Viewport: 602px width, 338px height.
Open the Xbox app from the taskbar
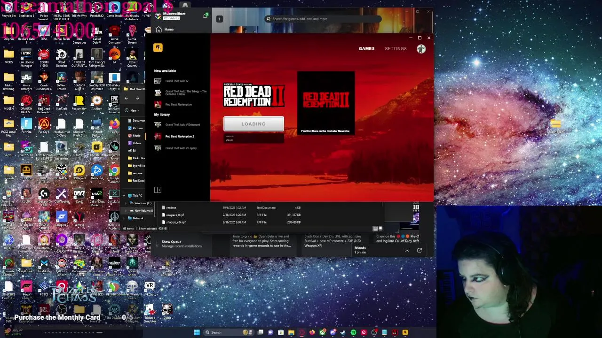322,332
